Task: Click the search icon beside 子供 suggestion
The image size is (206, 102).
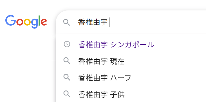Action: (67, 94)
